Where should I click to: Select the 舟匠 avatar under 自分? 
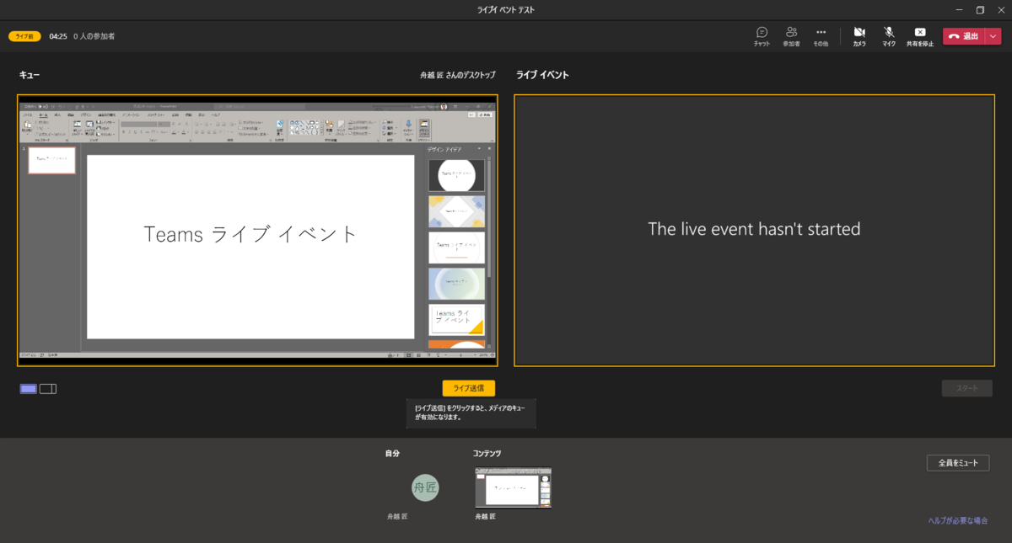[x=425, y=487]
